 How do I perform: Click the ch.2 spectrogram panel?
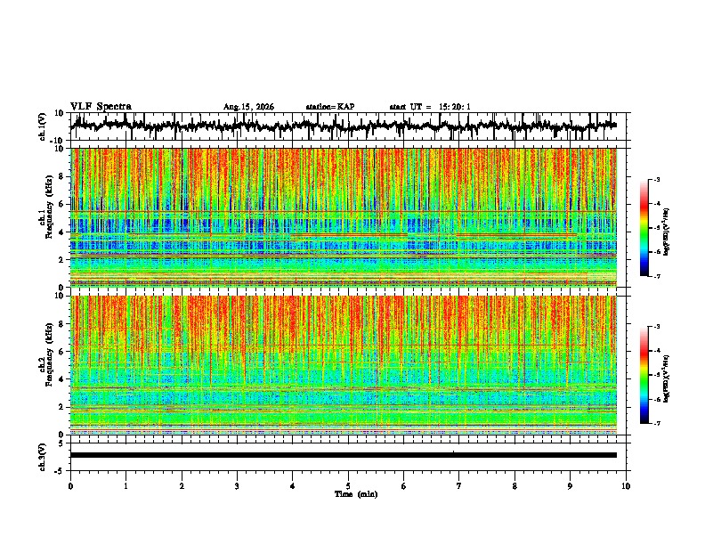(344, 365)
